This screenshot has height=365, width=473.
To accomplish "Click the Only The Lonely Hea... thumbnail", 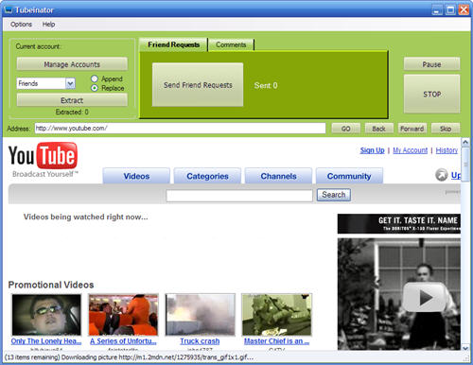I will pyautogui.click(x=46, y=315).
